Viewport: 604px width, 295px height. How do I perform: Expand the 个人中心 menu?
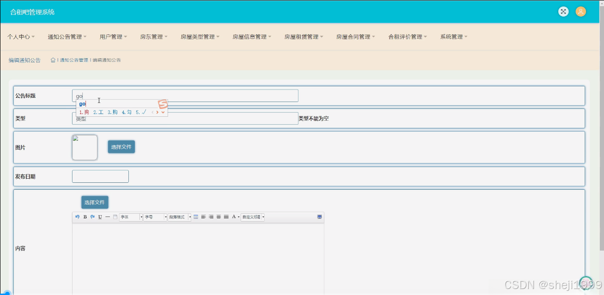tap(21, 37)
